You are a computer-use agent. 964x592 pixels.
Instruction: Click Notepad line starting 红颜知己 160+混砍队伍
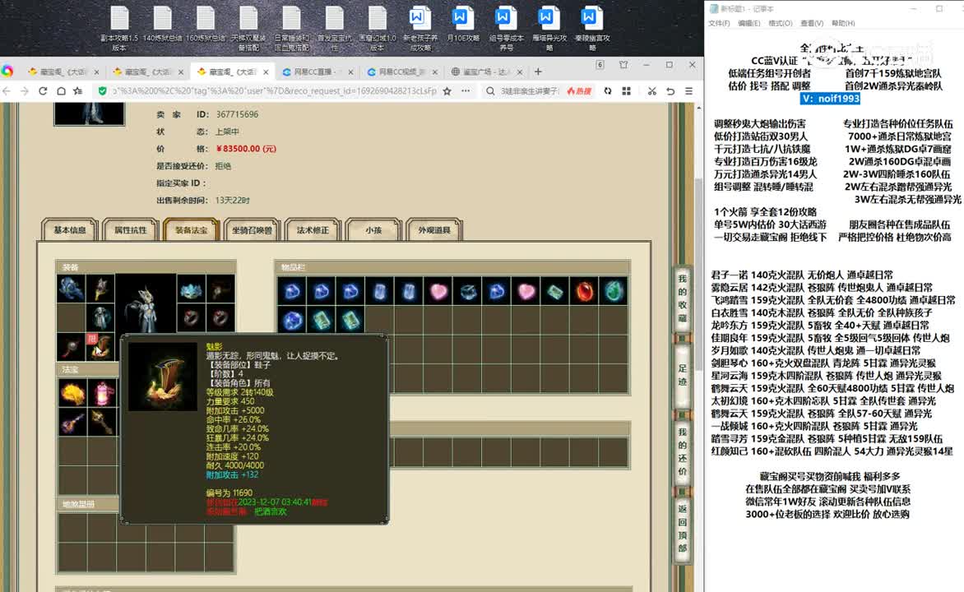click(832, 451)
